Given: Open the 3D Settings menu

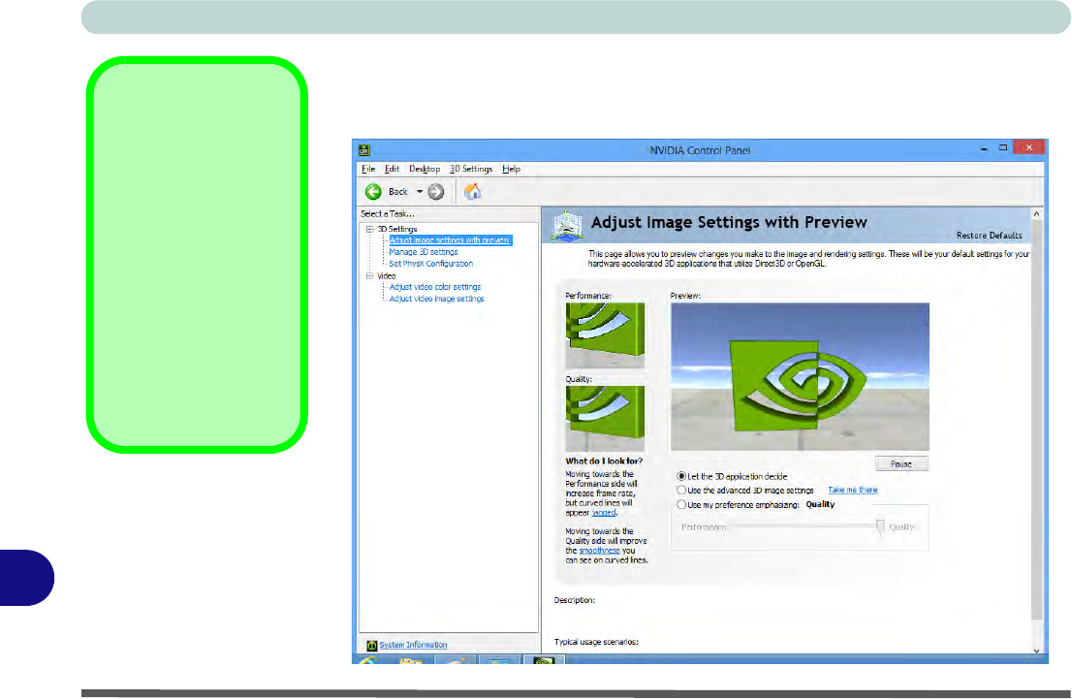Looking at the screenshot, I should click(471, 169).
